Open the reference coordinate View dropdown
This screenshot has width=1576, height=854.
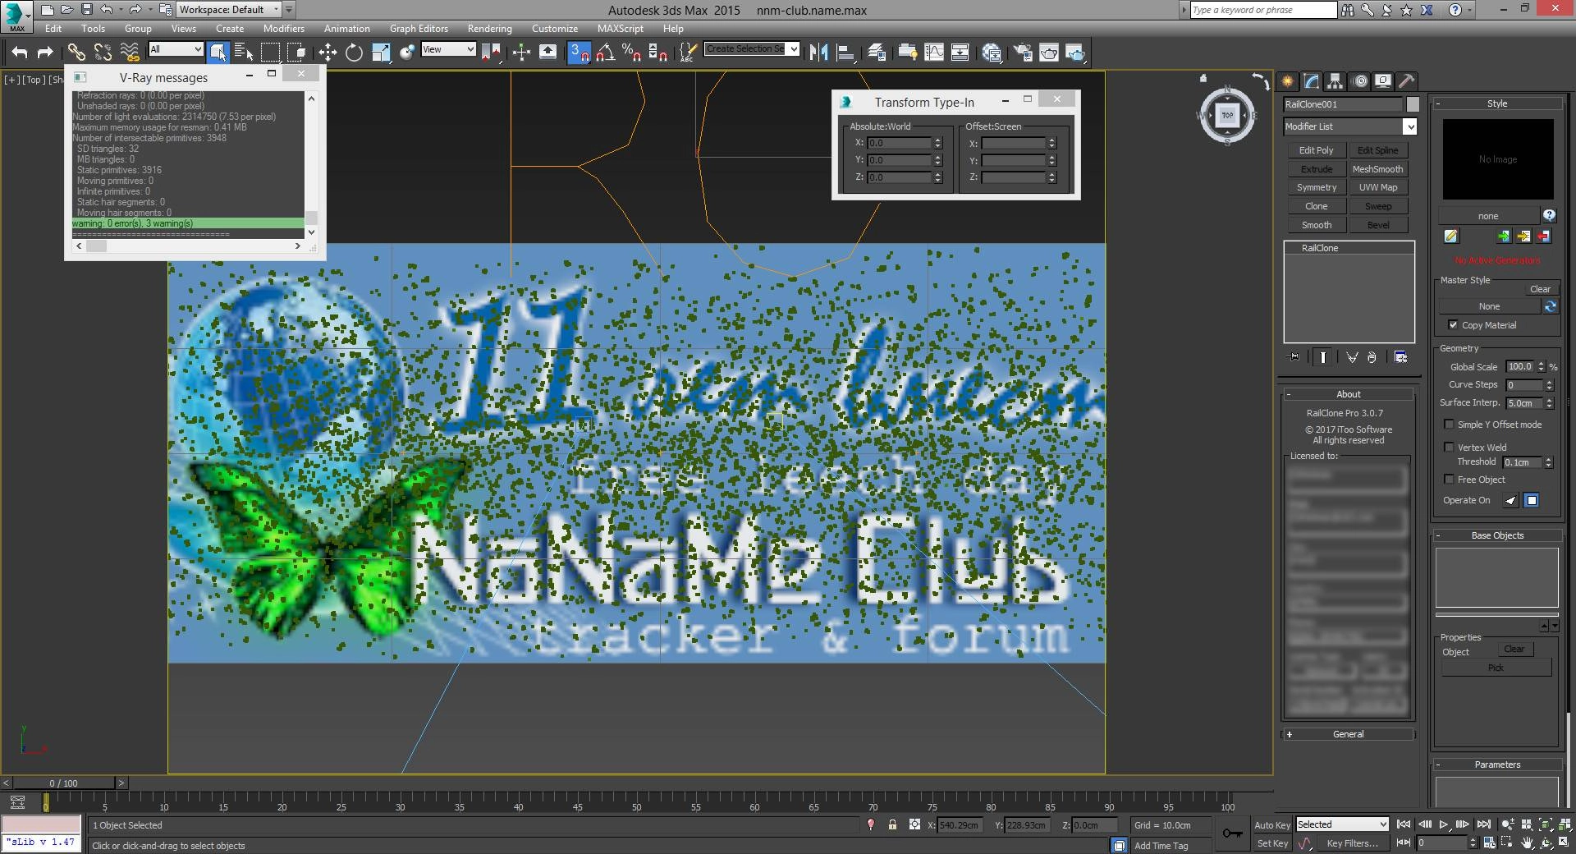click(448, 49)
